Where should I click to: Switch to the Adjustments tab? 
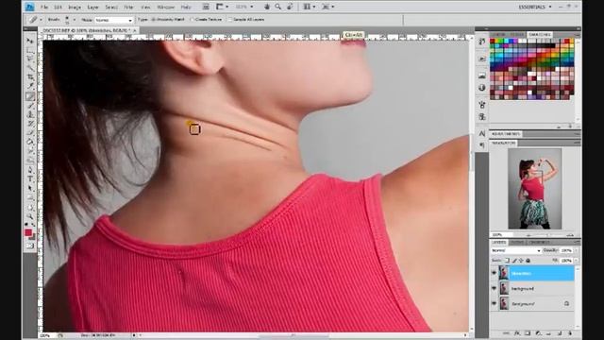pos(506,134)
